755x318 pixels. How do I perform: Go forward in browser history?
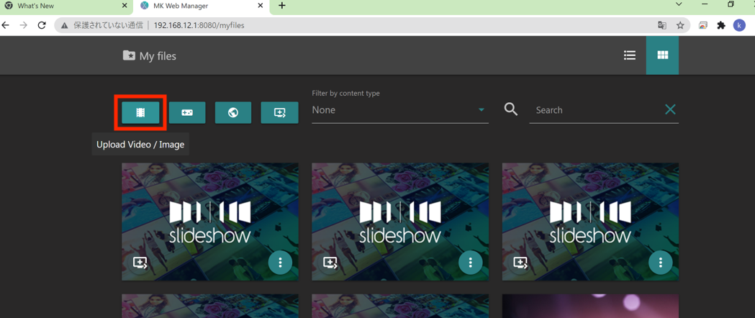(24, 25)
